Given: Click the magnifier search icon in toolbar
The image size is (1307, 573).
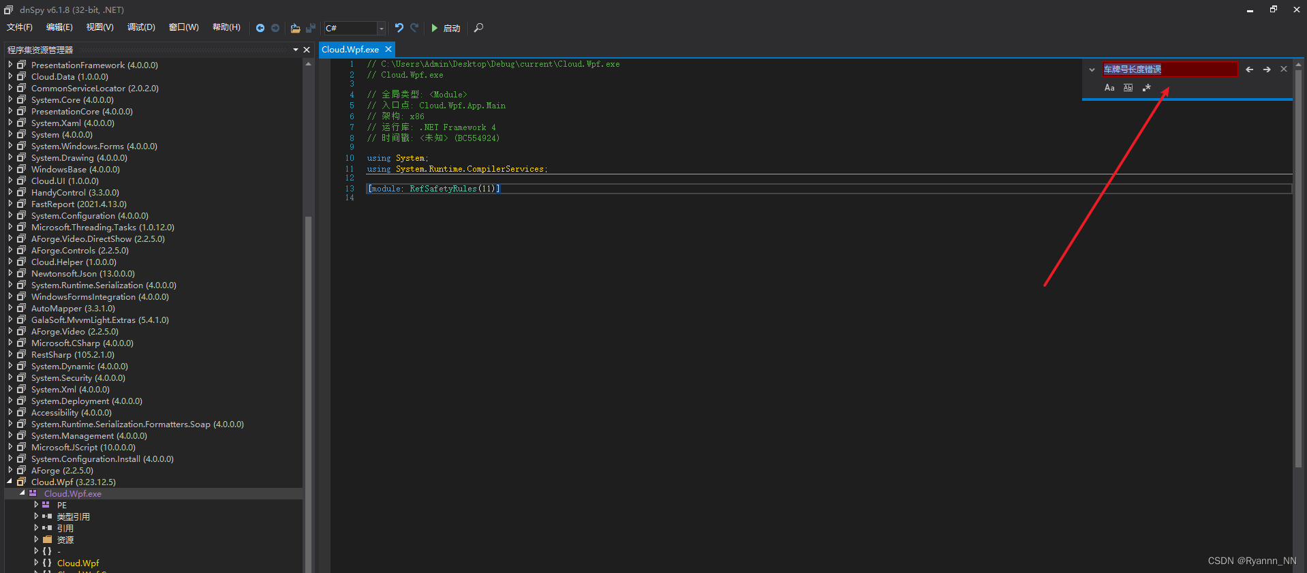Looking at the screenshot, I should click(478, 28).
